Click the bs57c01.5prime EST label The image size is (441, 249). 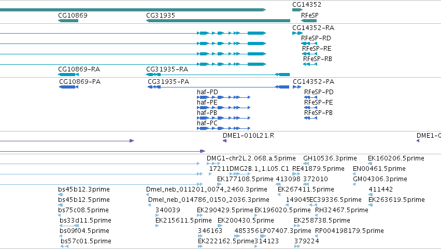[x=86, y=241]
